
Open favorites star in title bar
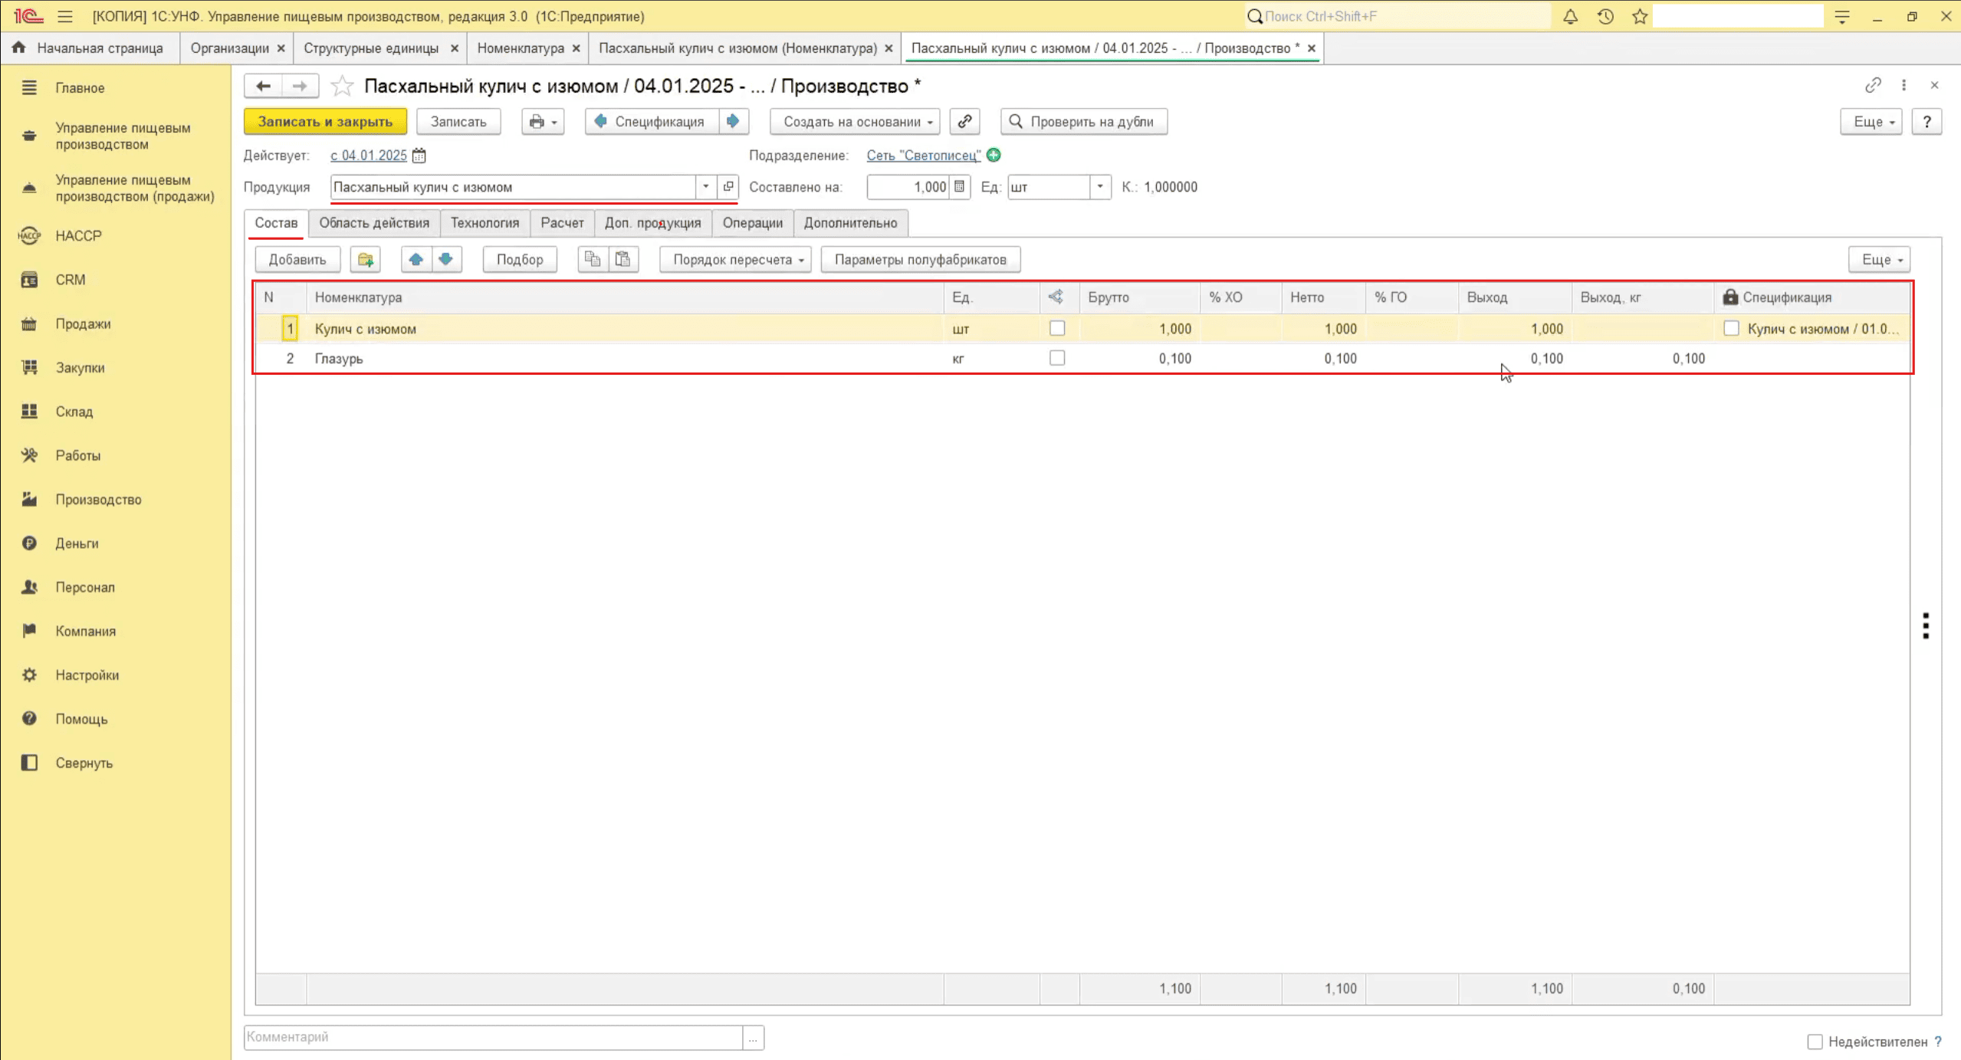1640,16
